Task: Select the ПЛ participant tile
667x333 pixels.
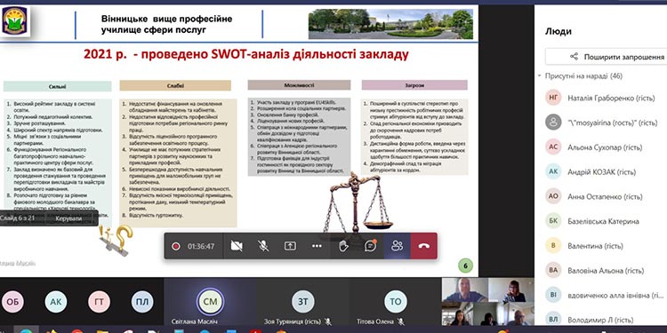Action: [x=142, y=302]
